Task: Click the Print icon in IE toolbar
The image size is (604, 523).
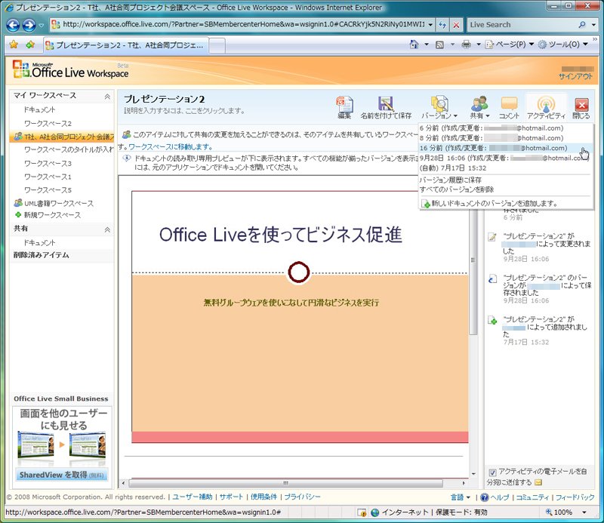Action: click(466, 45)
